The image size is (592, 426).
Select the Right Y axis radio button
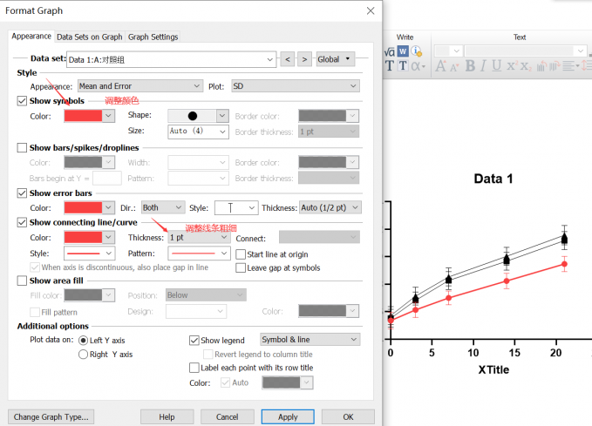pos(84,355)
